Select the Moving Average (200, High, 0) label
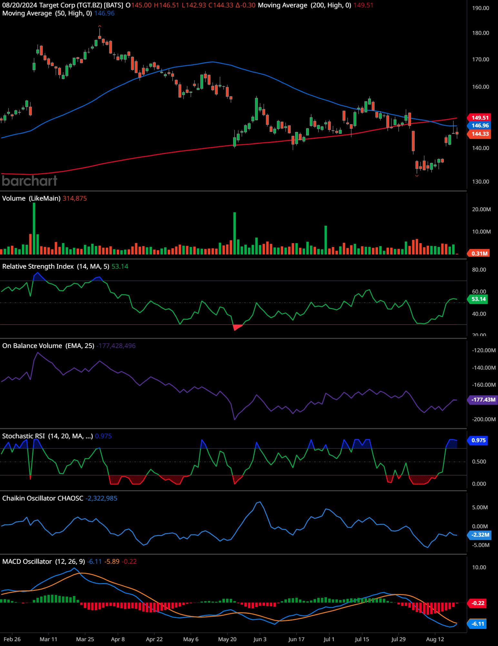498x646 pixels. [x=304, y=5]
